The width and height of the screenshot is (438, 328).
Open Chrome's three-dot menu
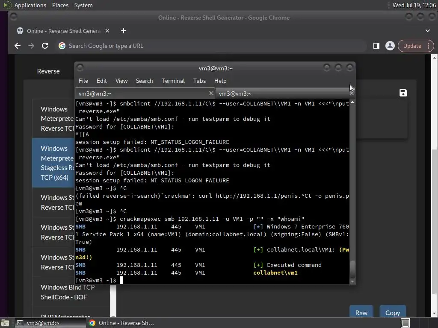[x=428, y=46]
